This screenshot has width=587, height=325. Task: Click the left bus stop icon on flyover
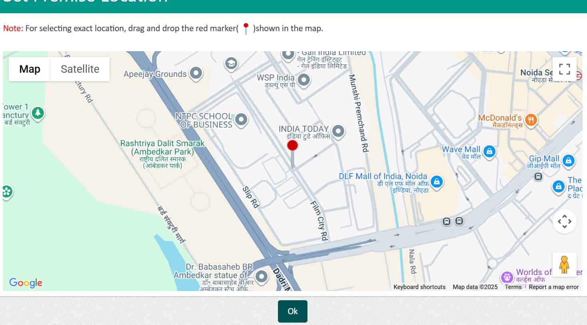[447, 221]
